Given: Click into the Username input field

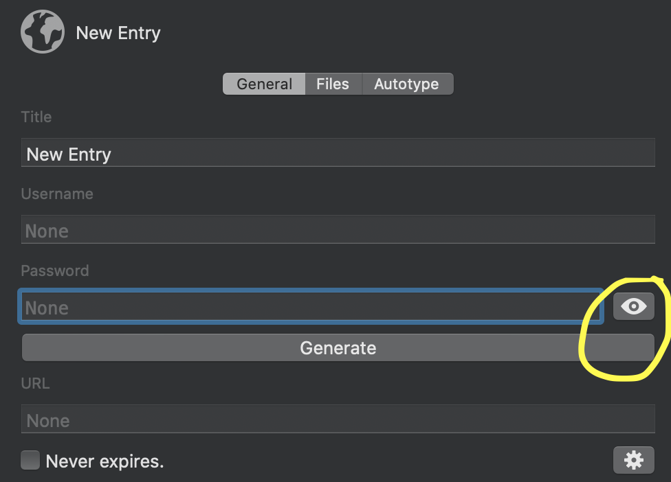Looking at the screenshot, I should click(338, 229).
